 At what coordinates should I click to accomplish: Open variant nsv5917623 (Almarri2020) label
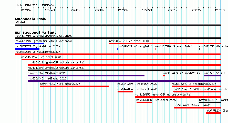click(192, 105)
